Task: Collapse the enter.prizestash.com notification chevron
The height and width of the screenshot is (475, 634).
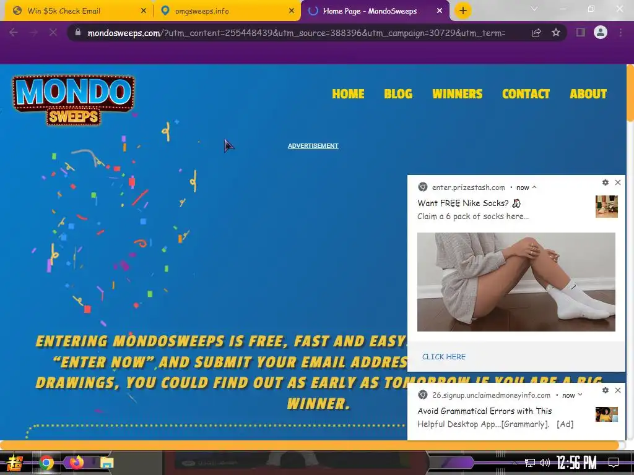Action: [534, 187]
